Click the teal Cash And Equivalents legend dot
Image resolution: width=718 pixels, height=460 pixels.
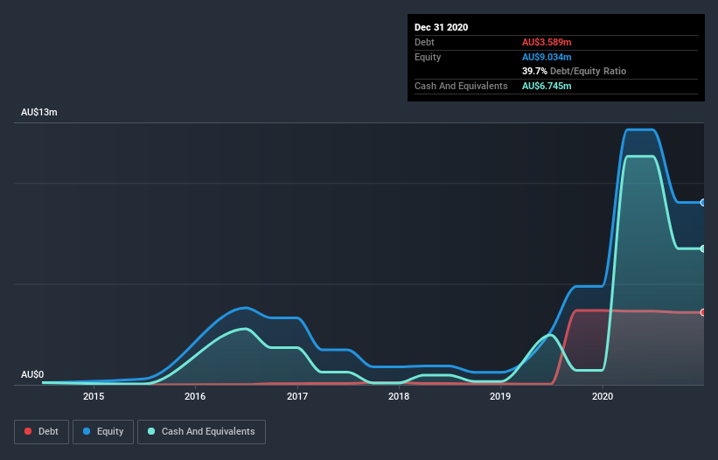(151, 431)
